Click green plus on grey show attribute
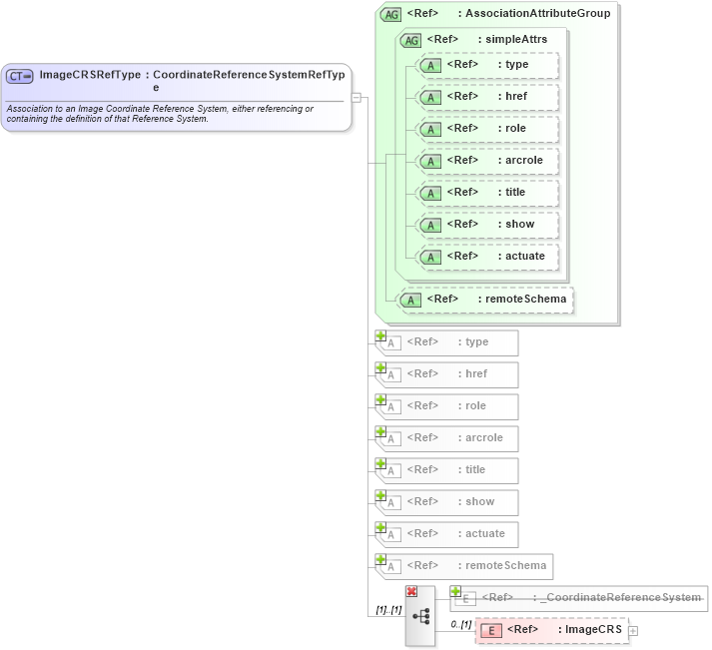This screenshot has width=712, height=650. click(380, 495)
